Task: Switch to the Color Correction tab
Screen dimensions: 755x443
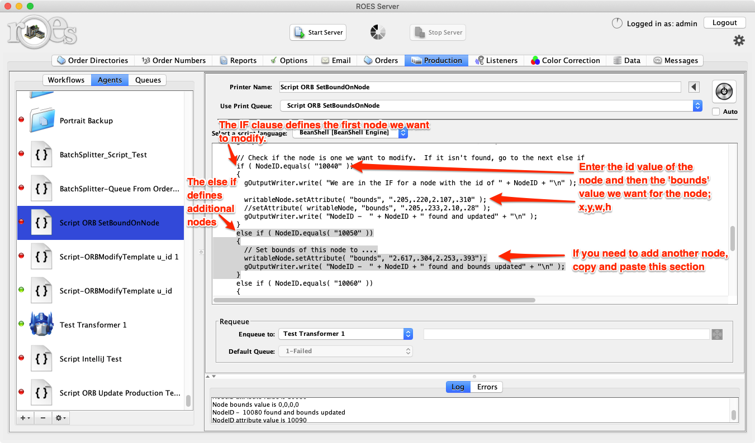Action: coord(565,60)
